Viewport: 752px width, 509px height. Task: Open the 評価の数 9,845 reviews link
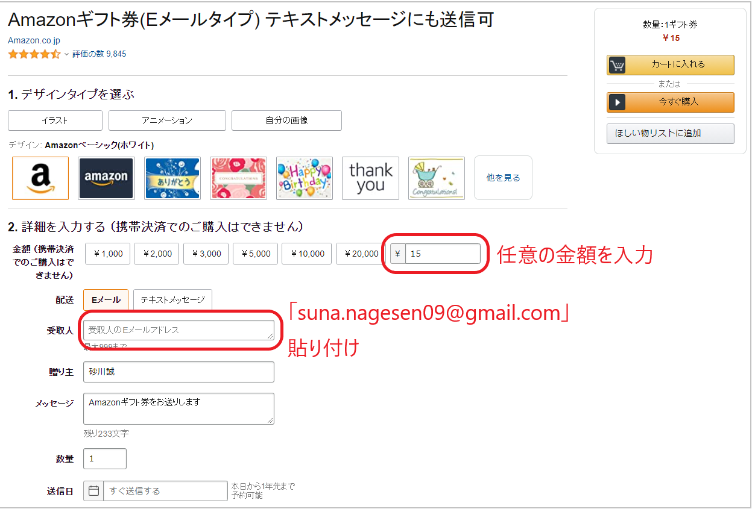(x=100, y=54)
